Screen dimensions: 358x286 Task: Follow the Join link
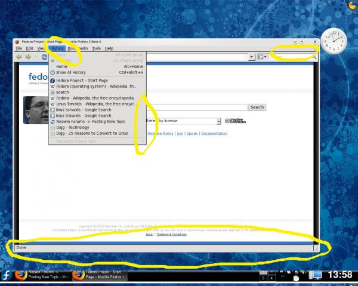click(180, 133)
